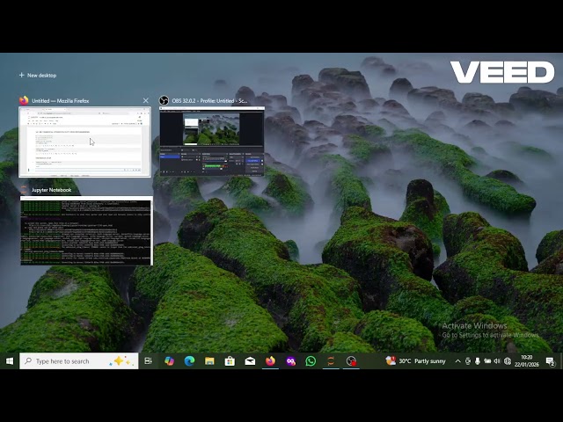
Task: Open the clock showing 10:20 22/01/2026
Action: 527,361
